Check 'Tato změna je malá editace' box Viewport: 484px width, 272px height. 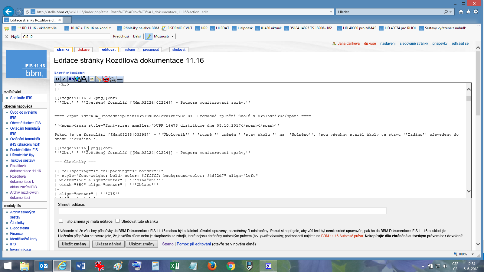tap(61, 221)
